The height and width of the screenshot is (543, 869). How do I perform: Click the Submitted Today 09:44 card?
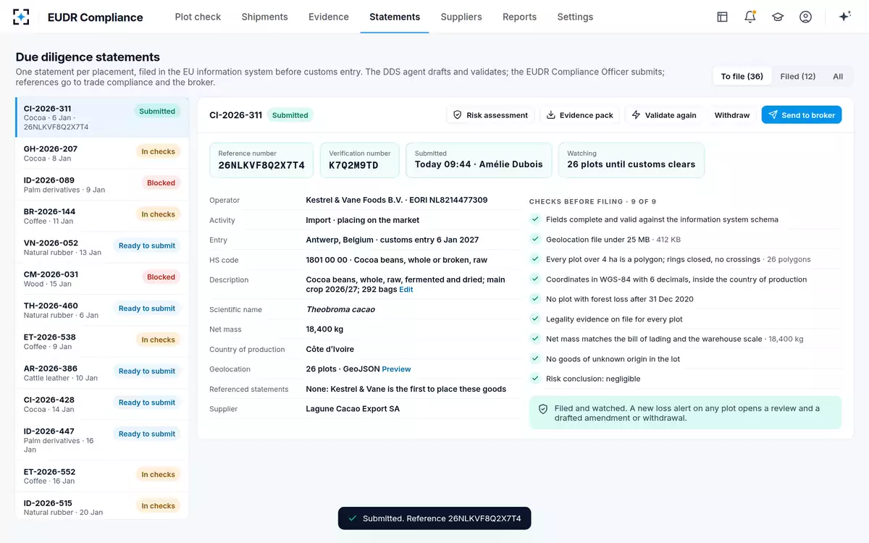(479, 160)
